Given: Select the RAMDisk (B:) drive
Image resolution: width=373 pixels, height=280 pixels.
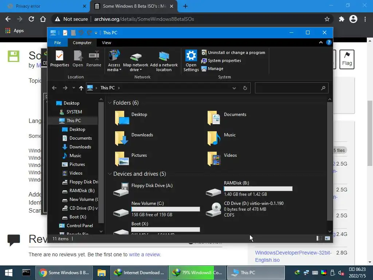Looking at the screenshot, I should tap(249, 189).
